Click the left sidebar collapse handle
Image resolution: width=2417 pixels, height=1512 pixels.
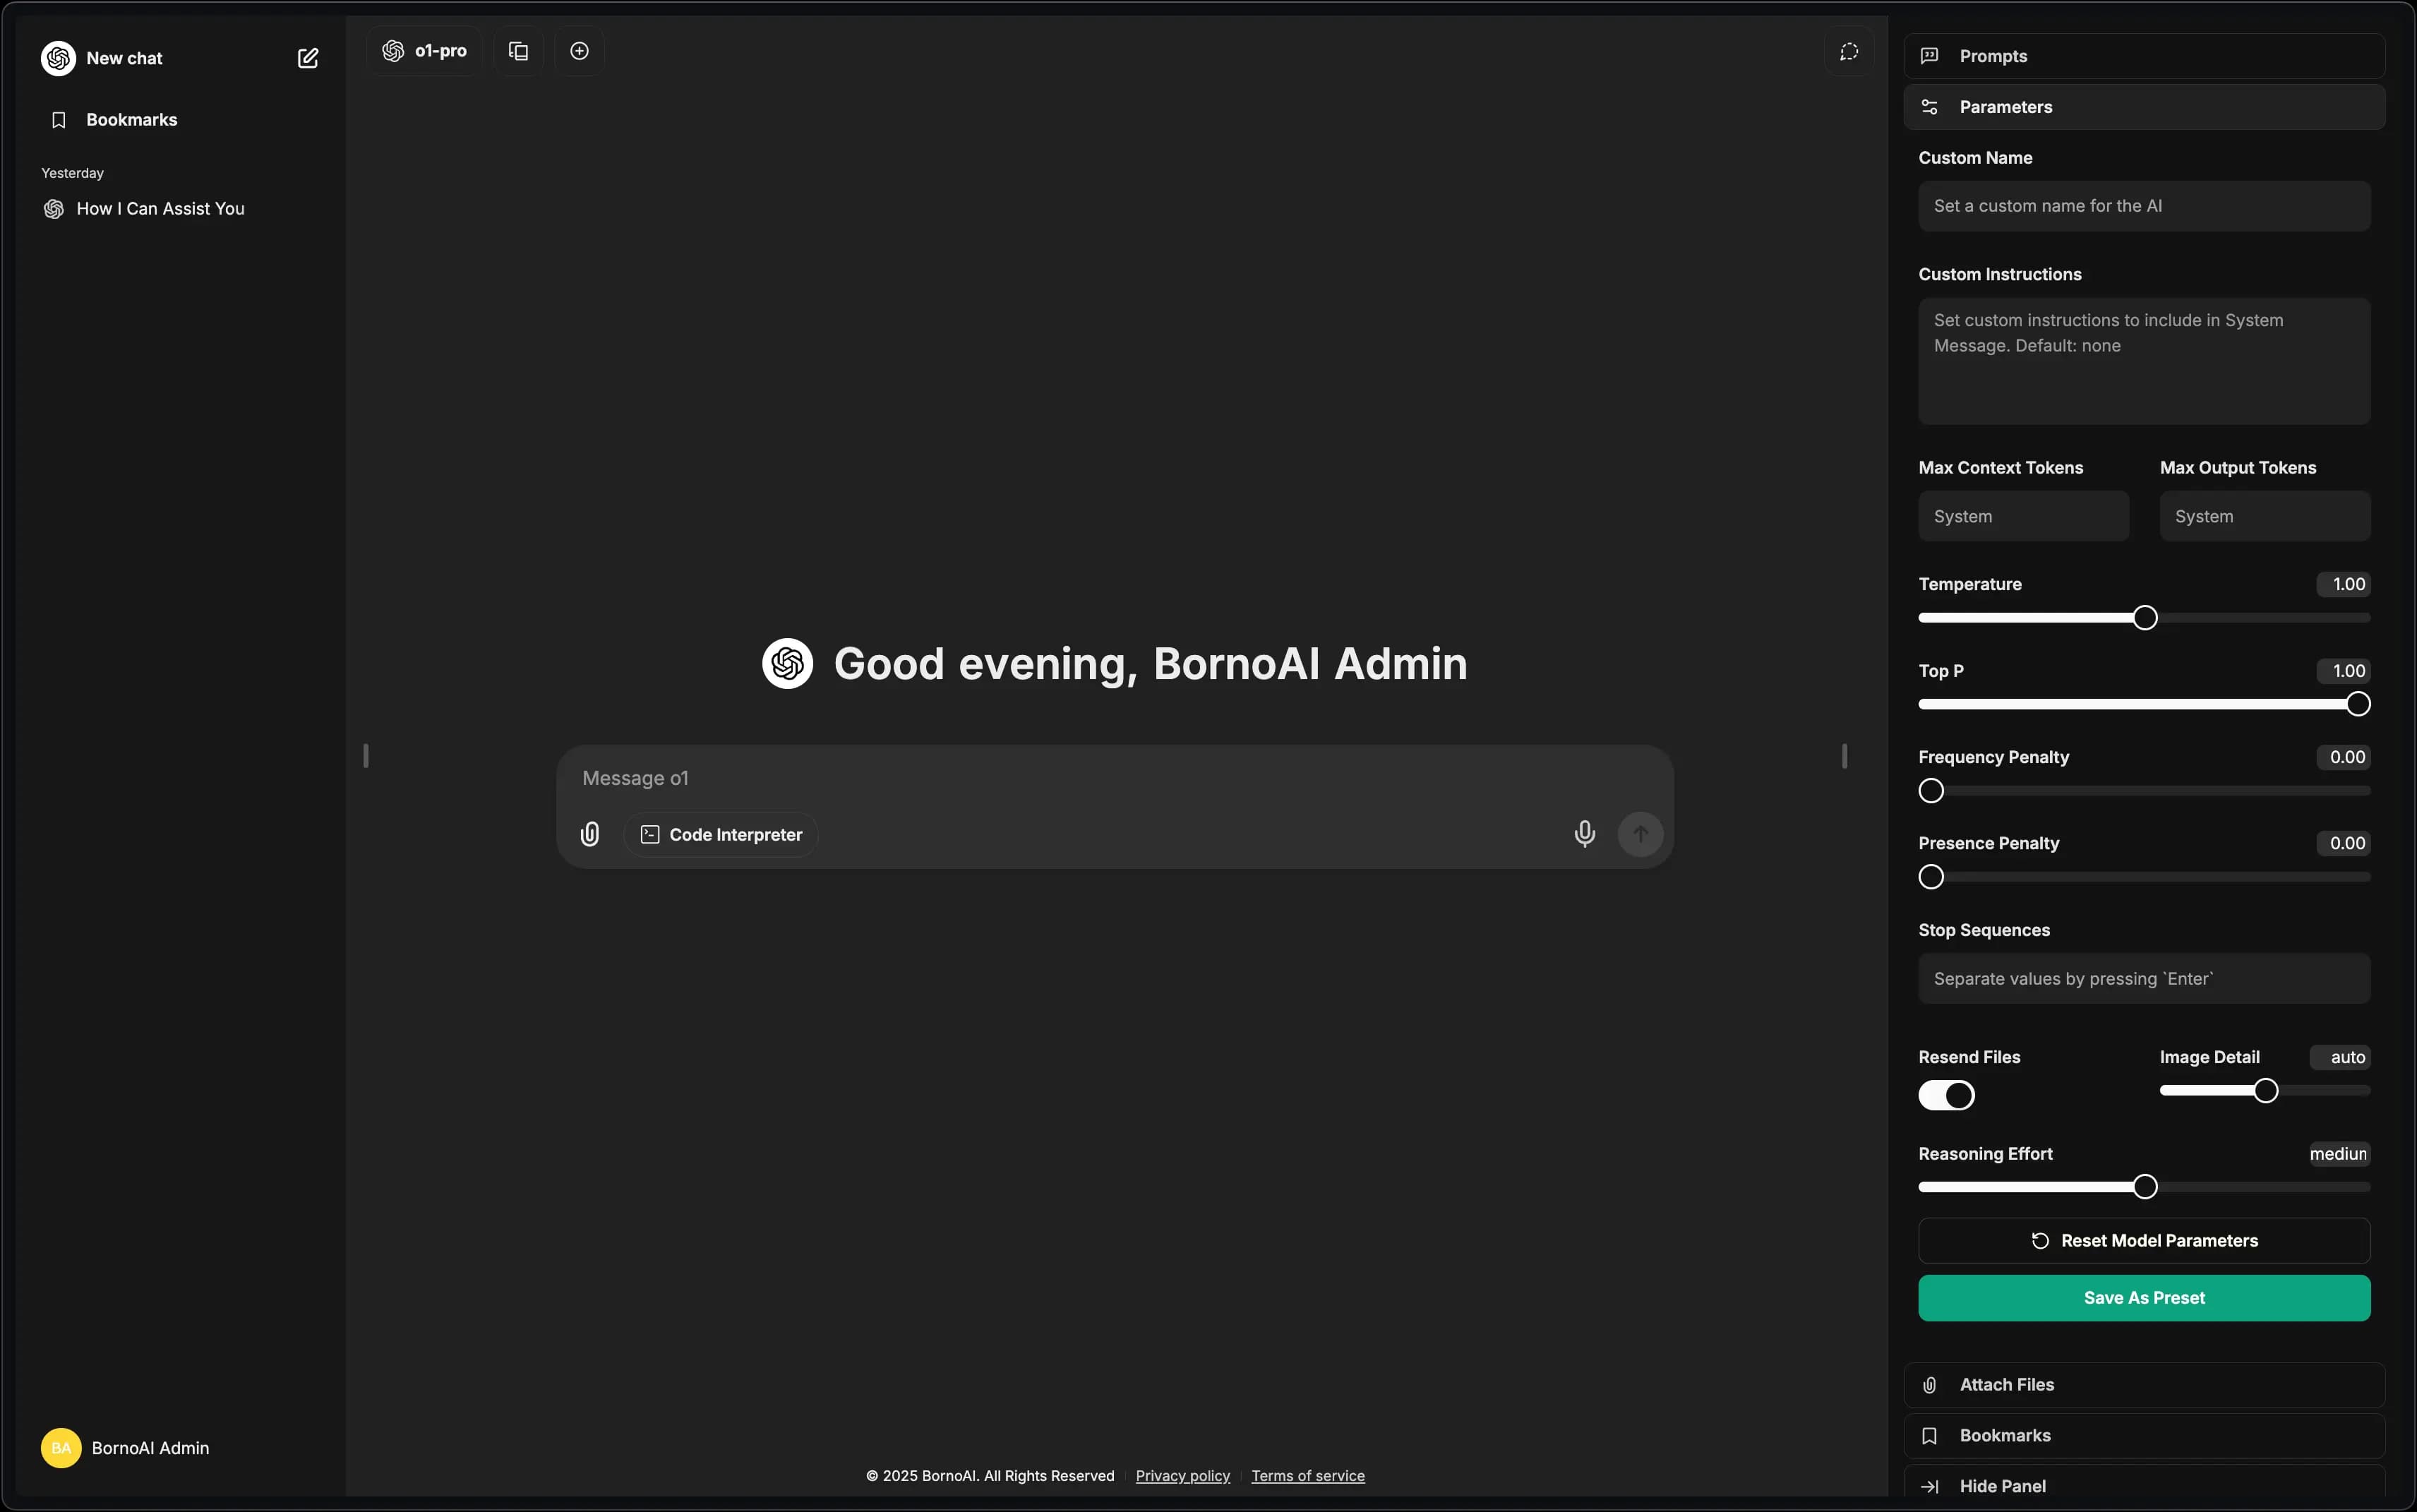[366, 756]
